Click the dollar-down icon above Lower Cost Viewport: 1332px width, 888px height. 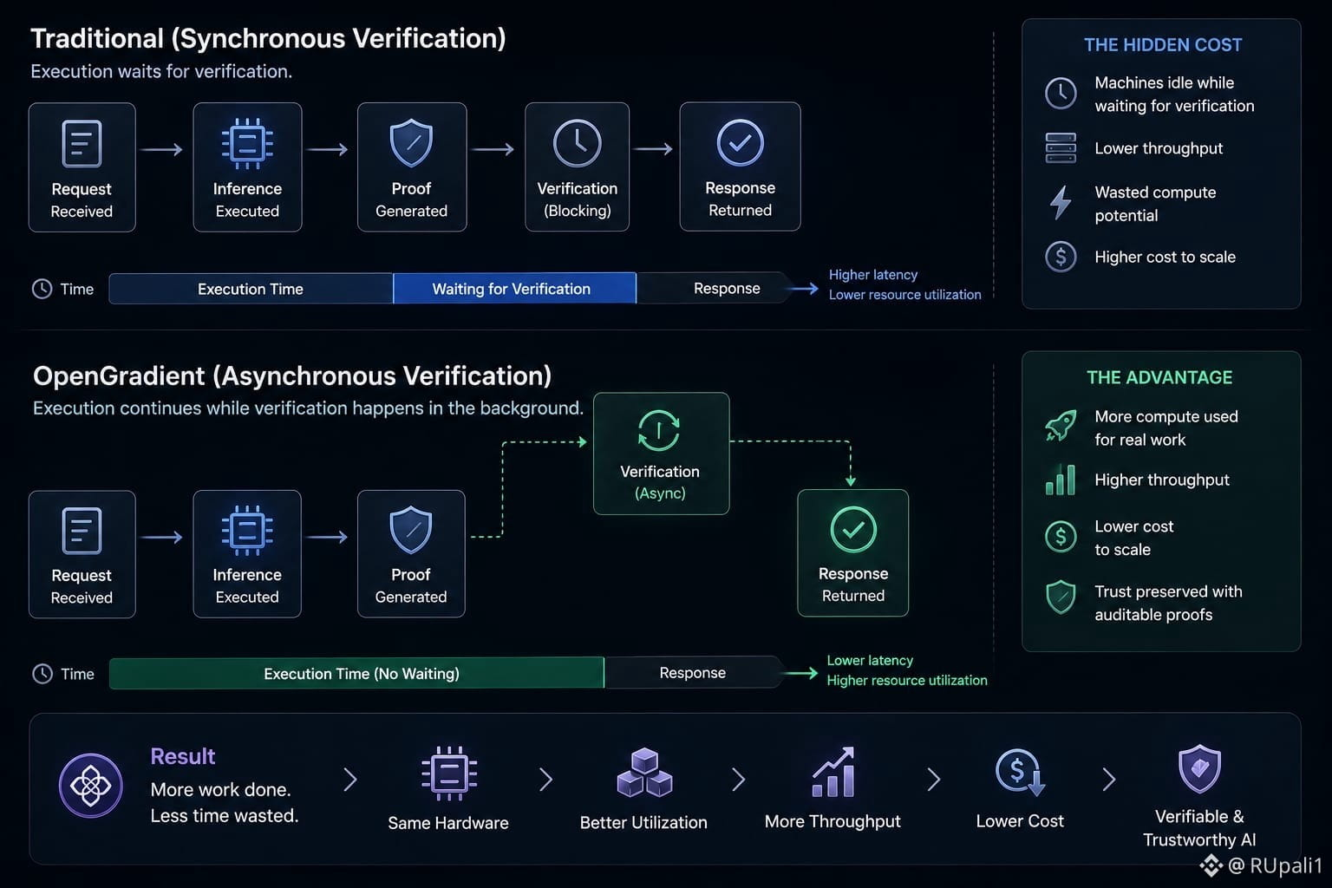pos(1020,772)
